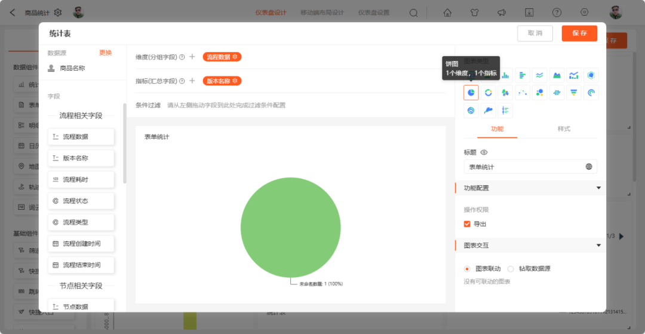The height and width of the screenshot is (334, 645).
Task: Select 流程类型 field
Action: [81, 222]
